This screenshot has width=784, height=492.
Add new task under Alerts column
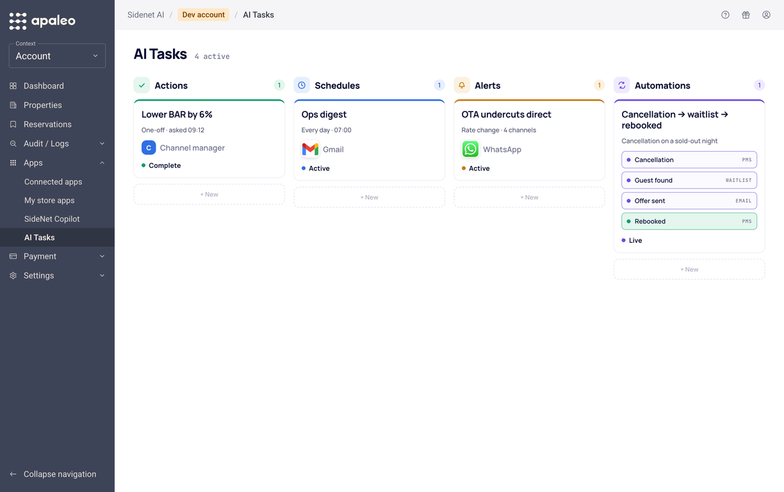pyautogui.click(x=529, y=197)
